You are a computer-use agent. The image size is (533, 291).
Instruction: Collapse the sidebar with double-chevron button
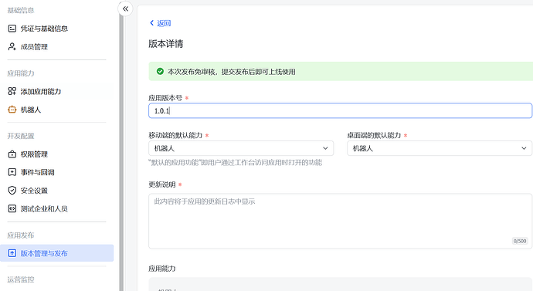(x=125, y=8)
